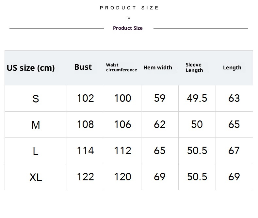The image size is (258, 218).
Task: Click the Waist circumference column header
Action: click(121, 67)
